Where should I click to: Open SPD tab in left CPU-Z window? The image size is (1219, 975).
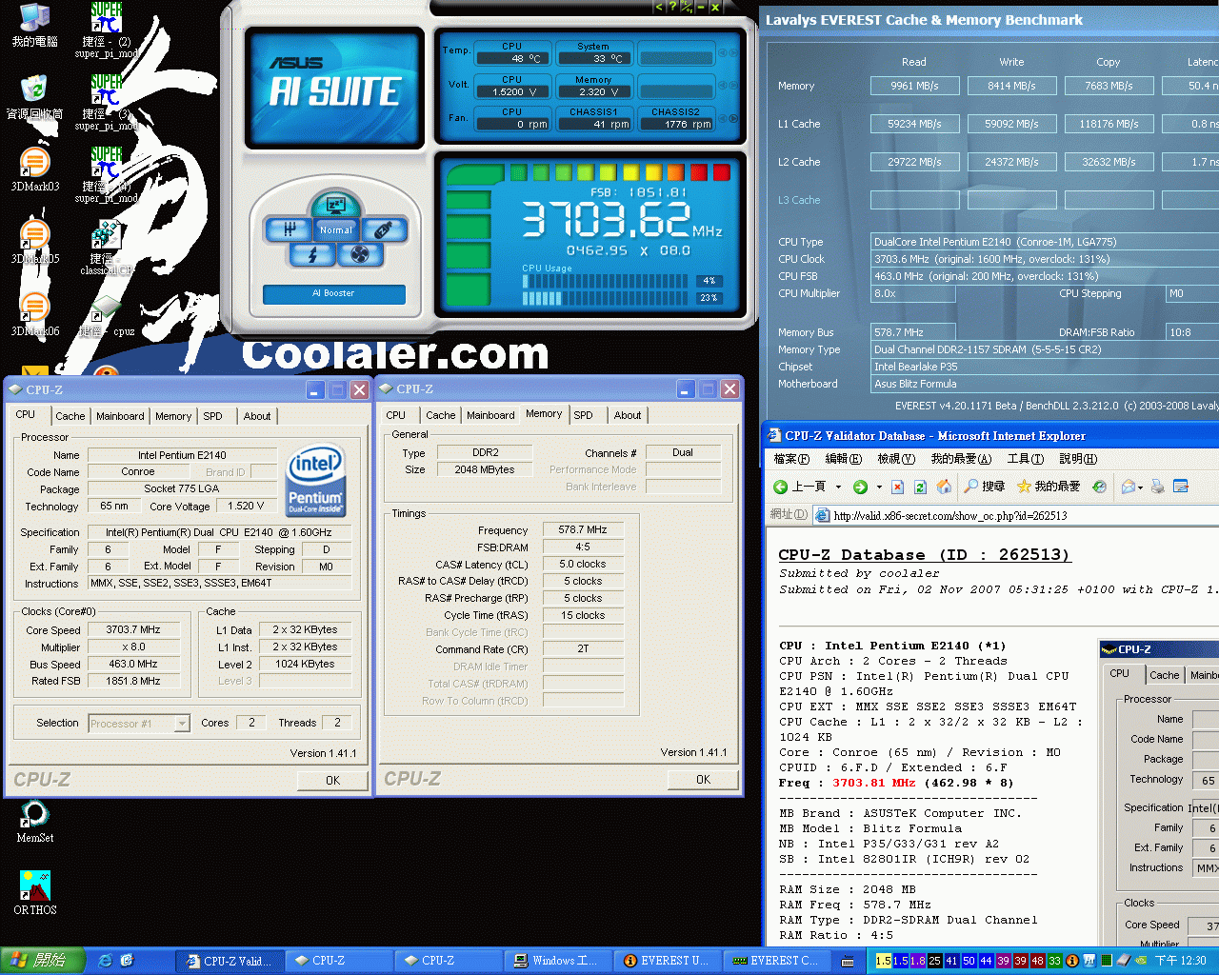[212, 416]
